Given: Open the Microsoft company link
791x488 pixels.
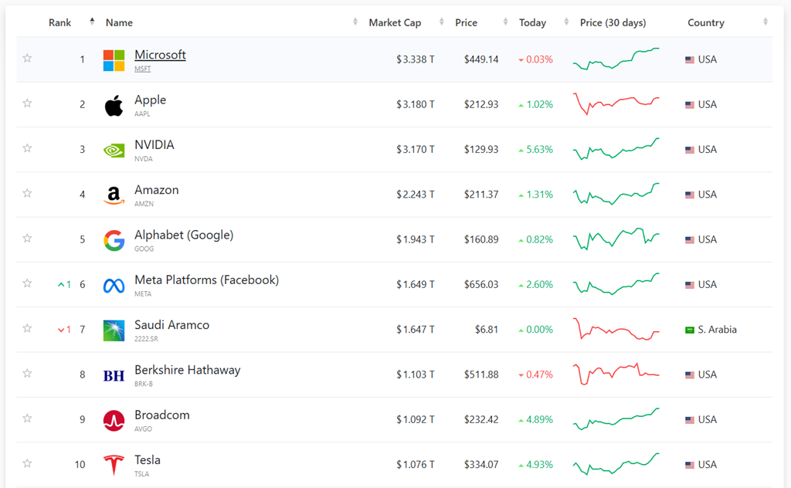Looking at the screenshot, I should pyautogui.click(x=160, y=55).
